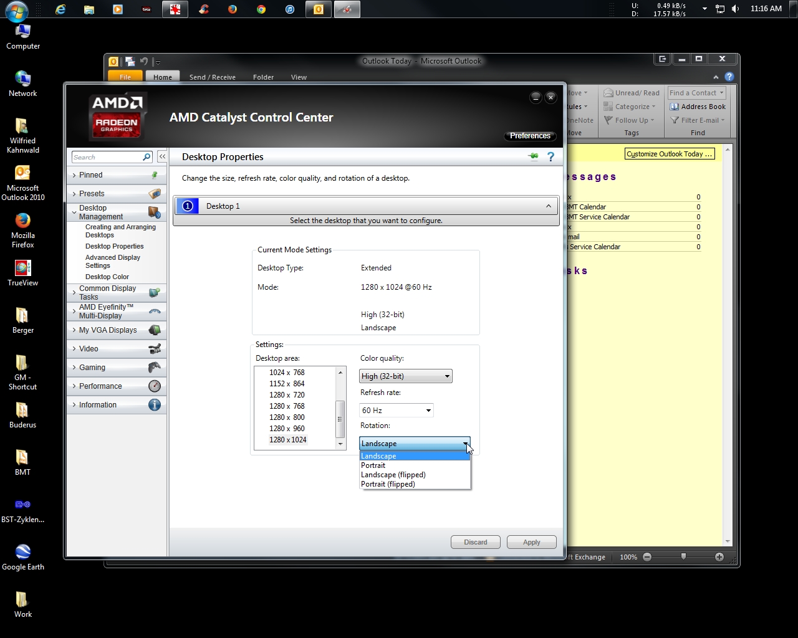Launch Google Chrome from the taskbar

click(x=261, y=9)
